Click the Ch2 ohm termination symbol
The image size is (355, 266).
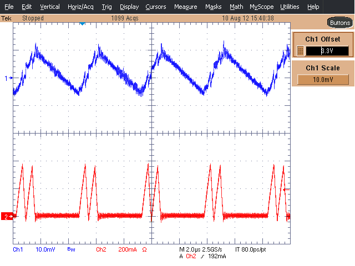click(144, 249)
